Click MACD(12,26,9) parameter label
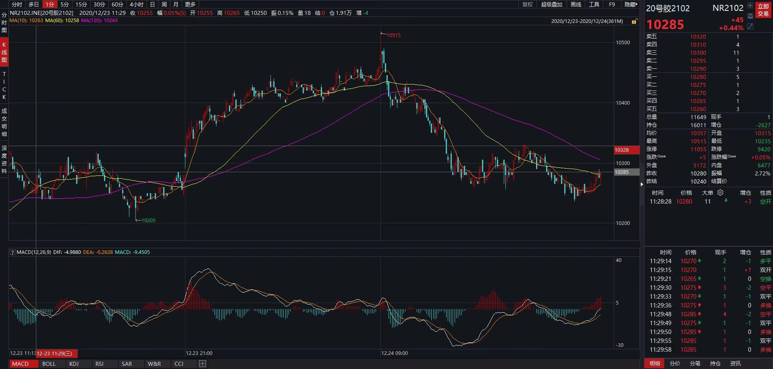This screenshot has height=369, width=773. (x=34, y=252)
